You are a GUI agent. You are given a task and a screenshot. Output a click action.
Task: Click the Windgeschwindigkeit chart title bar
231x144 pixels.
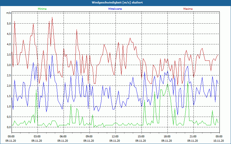[x=115, y=3]
